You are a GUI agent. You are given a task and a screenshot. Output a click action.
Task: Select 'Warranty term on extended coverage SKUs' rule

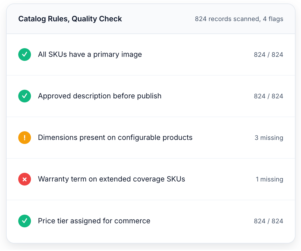(111, 179)
